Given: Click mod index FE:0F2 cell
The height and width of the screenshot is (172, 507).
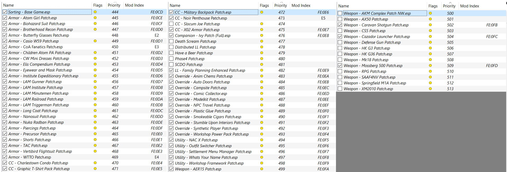Looking at the screenshot, I should pyautogui.click(x=323, y=122).
